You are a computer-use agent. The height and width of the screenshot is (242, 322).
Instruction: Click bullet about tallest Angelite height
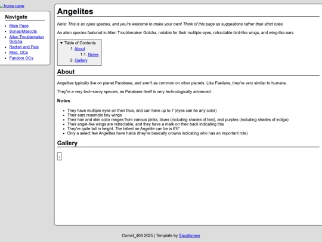[x=123, y=128]
